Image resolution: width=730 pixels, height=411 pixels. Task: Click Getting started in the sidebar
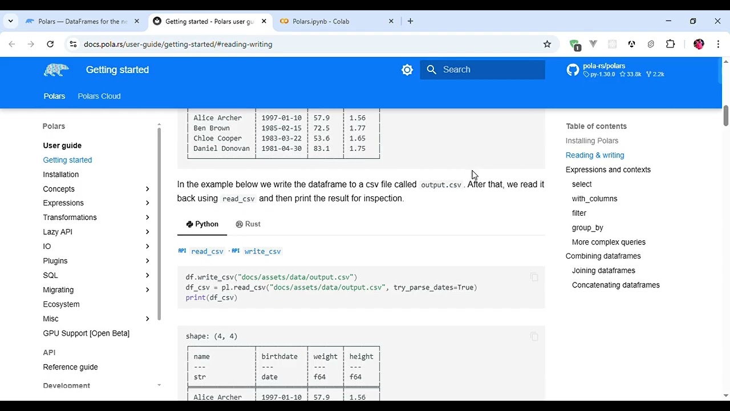click(x=67, y=160)
